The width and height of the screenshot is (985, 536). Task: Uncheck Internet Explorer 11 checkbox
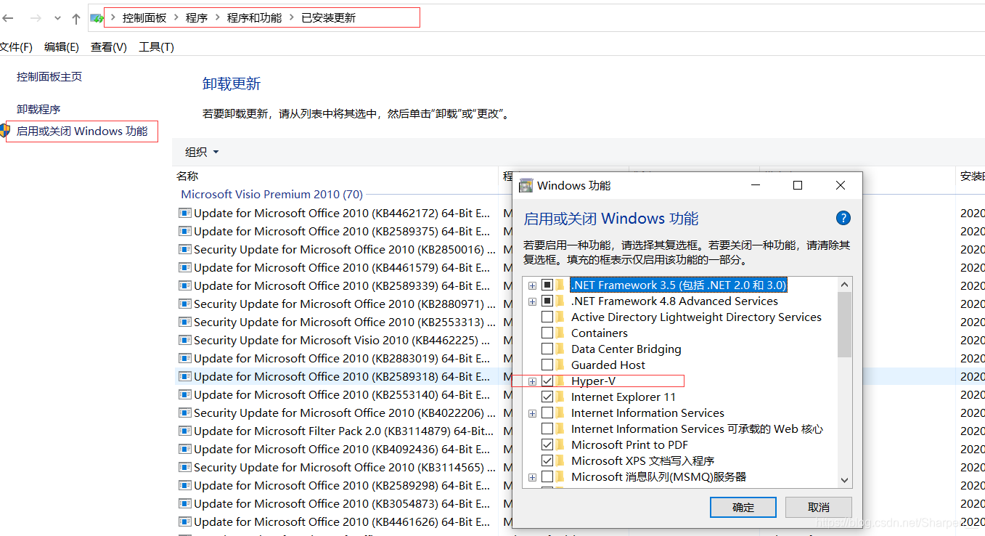547,397
